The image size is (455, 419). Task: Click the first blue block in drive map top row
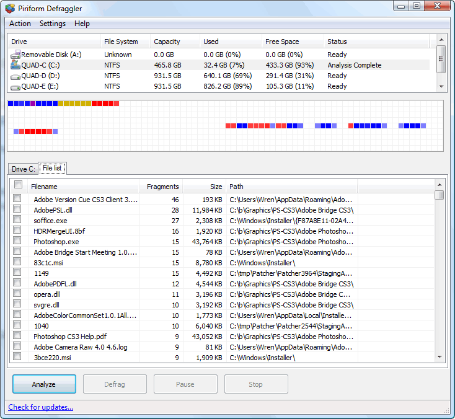pos(11,104)
